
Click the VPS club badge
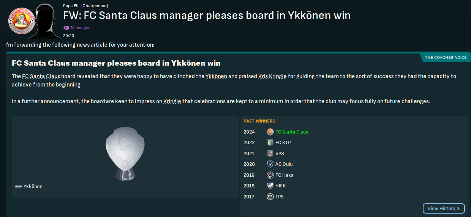coord(270,153)
